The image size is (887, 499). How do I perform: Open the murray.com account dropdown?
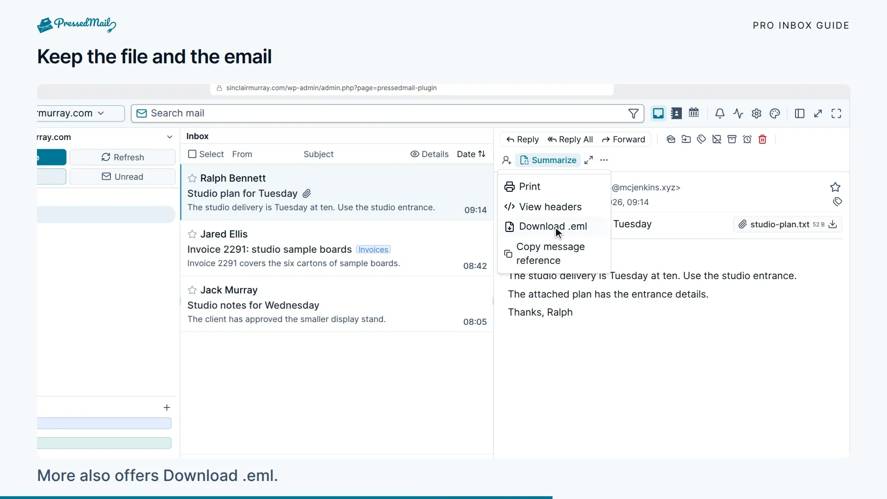coord(80,114)
